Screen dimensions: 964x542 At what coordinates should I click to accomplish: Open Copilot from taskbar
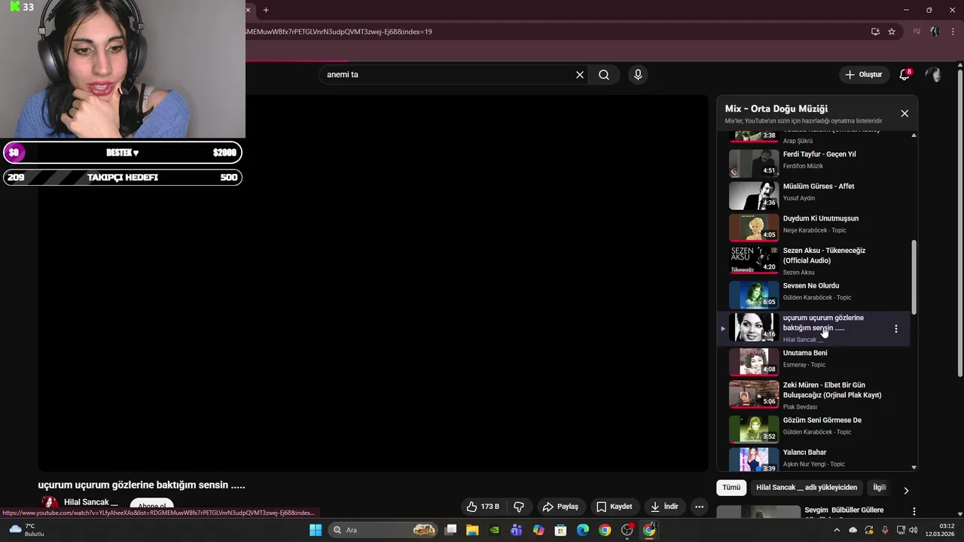[538, 530]
